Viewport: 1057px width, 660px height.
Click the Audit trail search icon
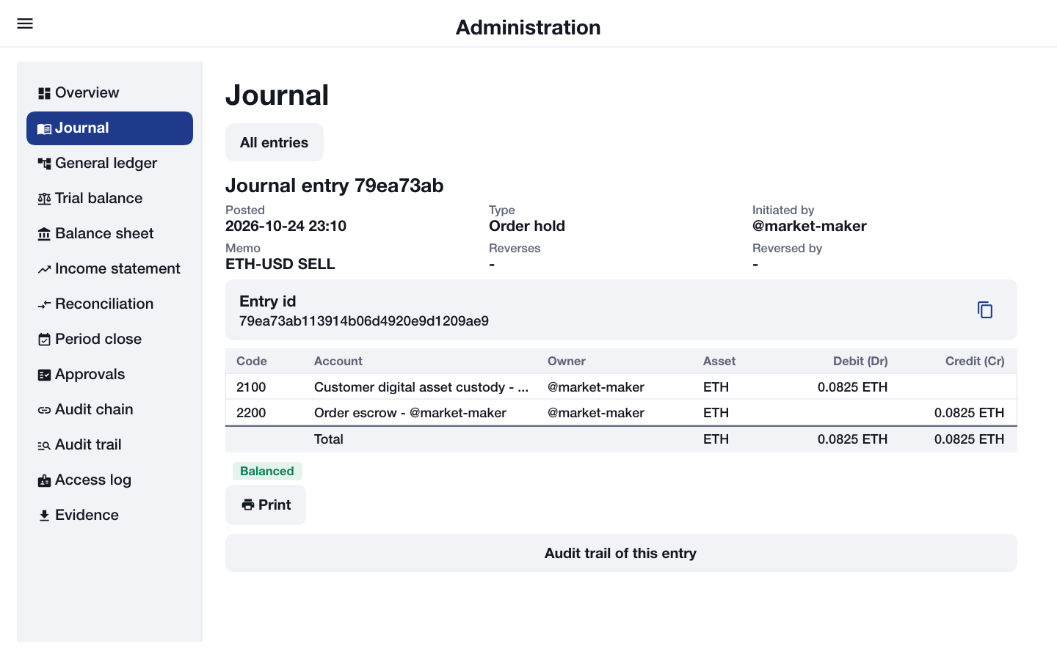pos(44,445)
